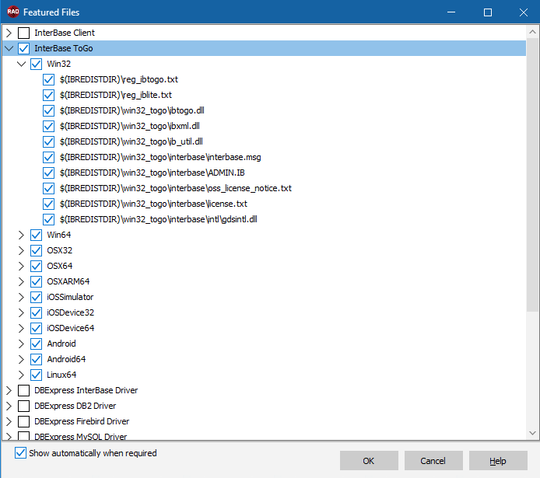Viewport: 540px width, 478px height.
Task: Uncheck the gdsintl.dll file checkbox
Action: [48, 219]
